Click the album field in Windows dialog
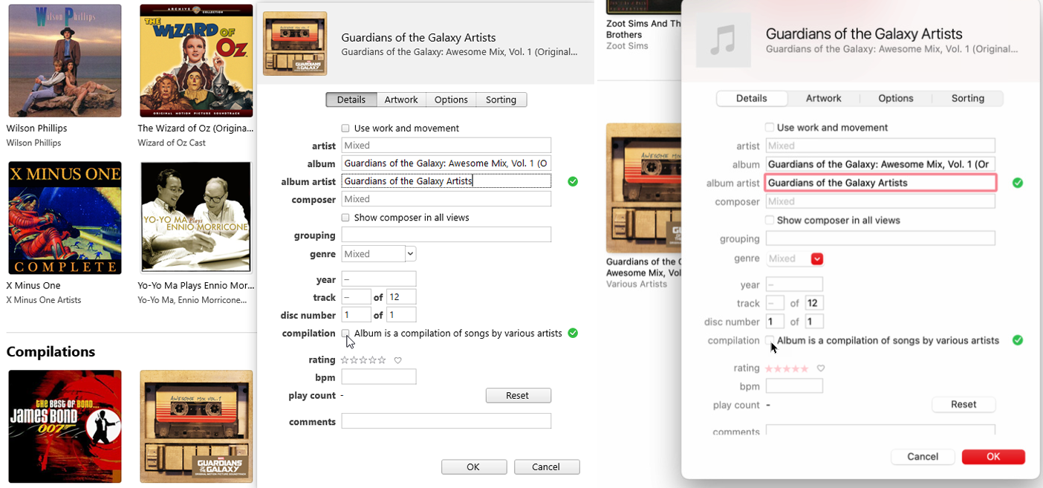 [x=446, y=163]
